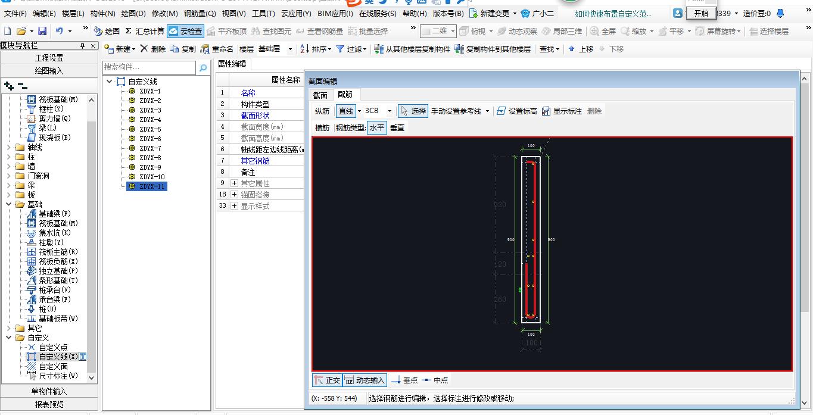This screenshot has height=415, width=813.
Task: Select 筏板基础(M) under 基础
Action: (58, 223)
